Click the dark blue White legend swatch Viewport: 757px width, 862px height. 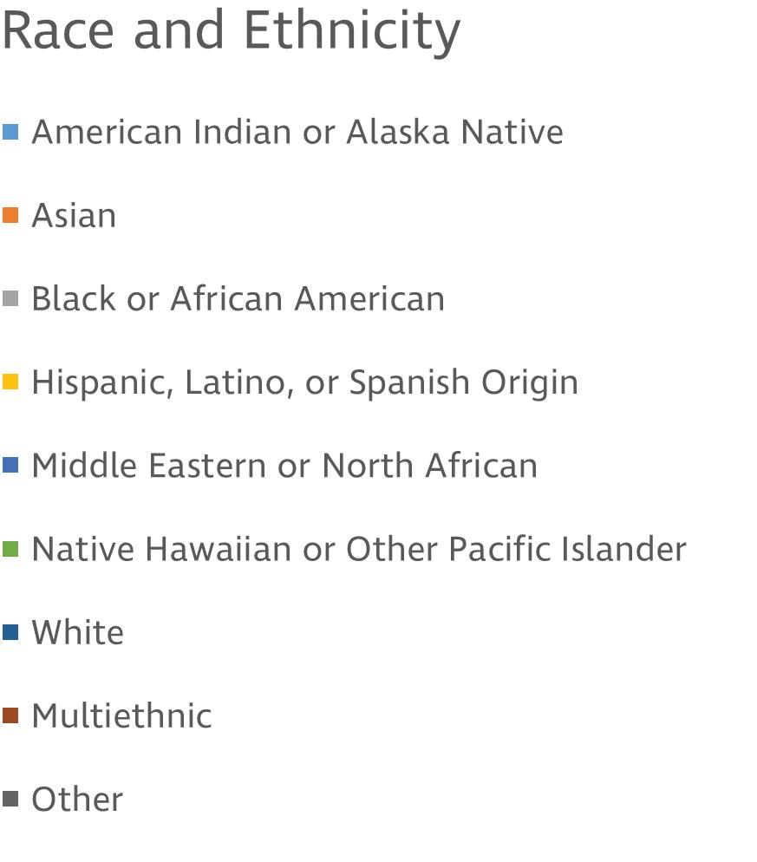(10, 632)
